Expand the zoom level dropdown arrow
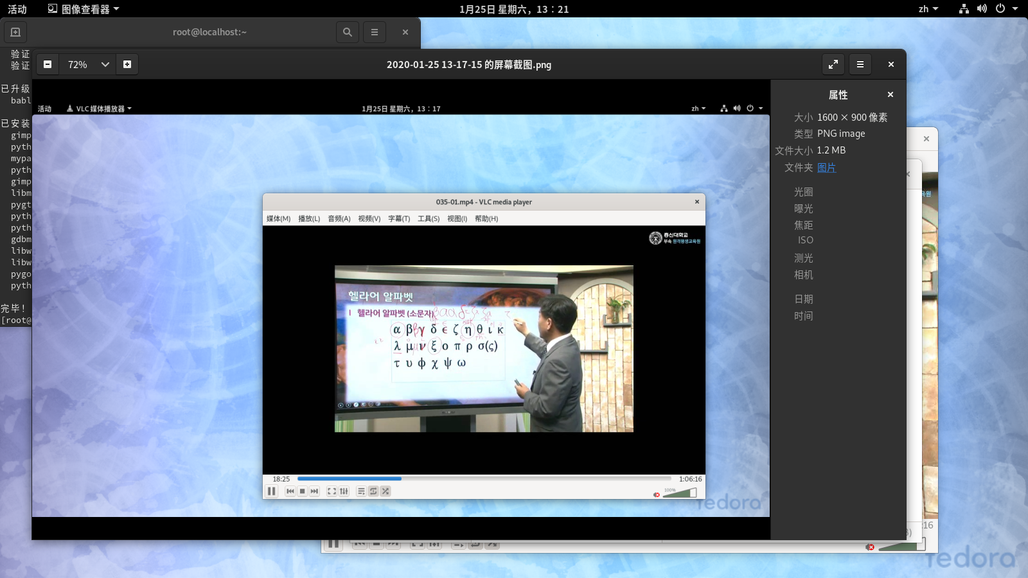This screenshot has height=578, width=1028. [105, 64]
